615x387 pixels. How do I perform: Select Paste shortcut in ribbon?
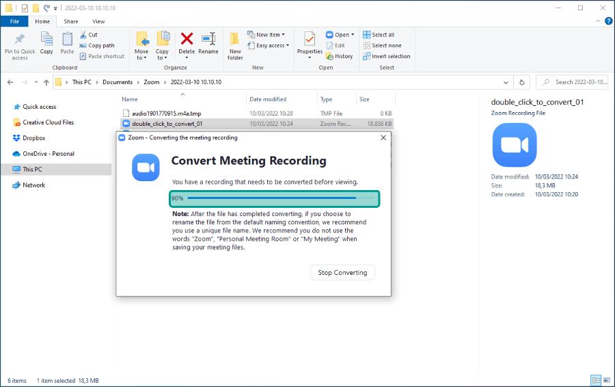[x=102, y=56]
